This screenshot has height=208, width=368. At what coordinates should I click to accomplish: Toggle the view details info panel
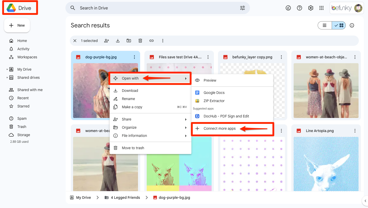tap(352, 25)
